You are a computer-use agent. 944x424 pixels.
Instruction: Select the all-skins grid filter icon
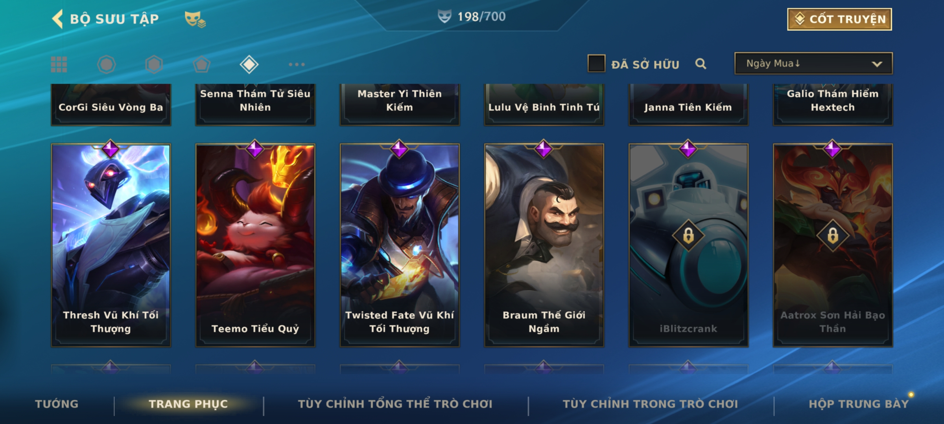pyautogui.click(x=59, y=64)
